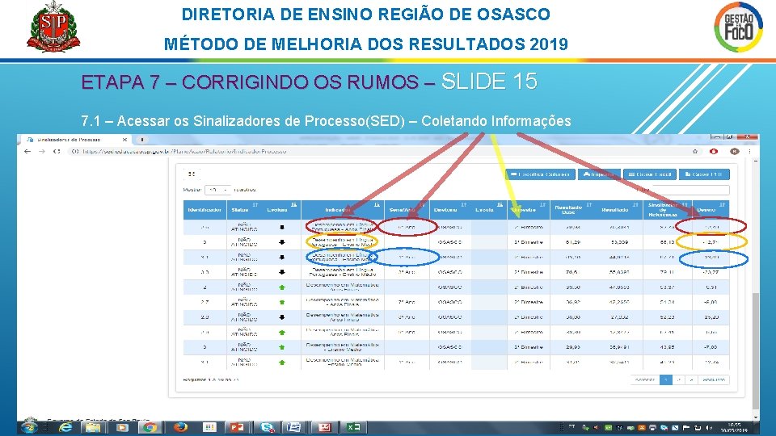Sort by the Resultado column sort arrows
776x436 pixels.
pyautogui.click(x=635, y=204)
